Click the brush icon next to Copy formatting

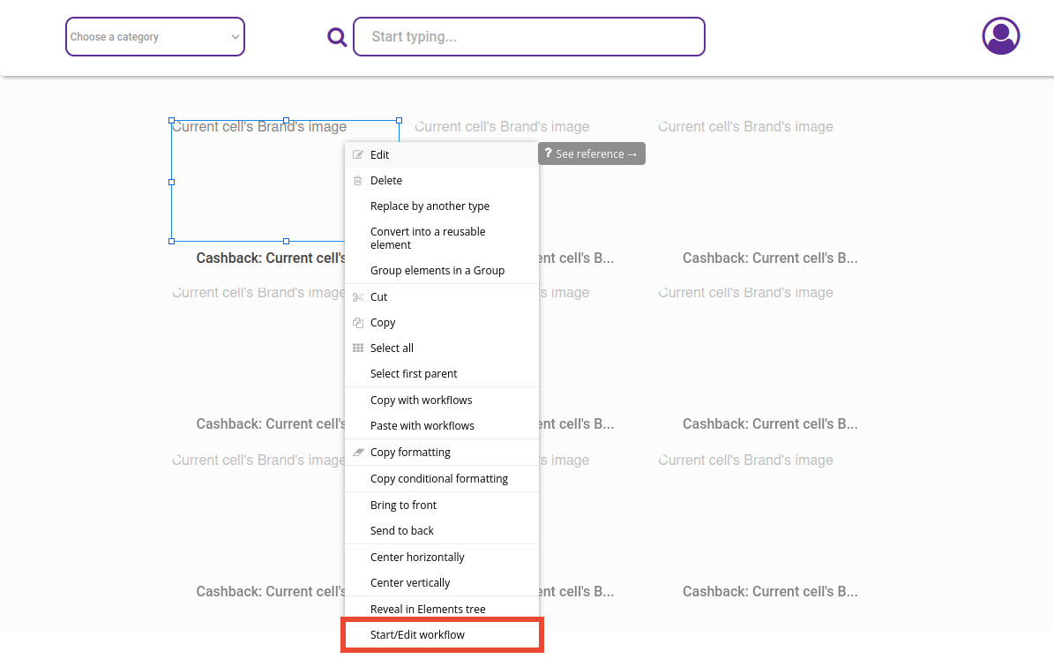[x=358, y=452]
